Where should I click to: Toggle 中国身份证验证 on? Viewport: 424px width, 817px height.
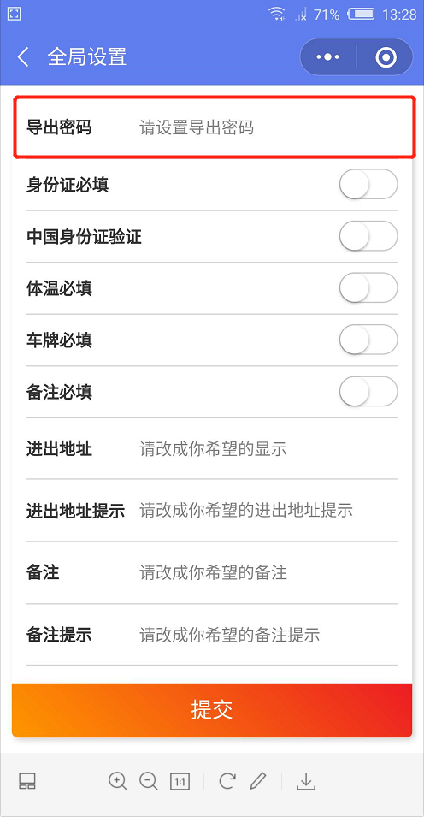point(368,236)
